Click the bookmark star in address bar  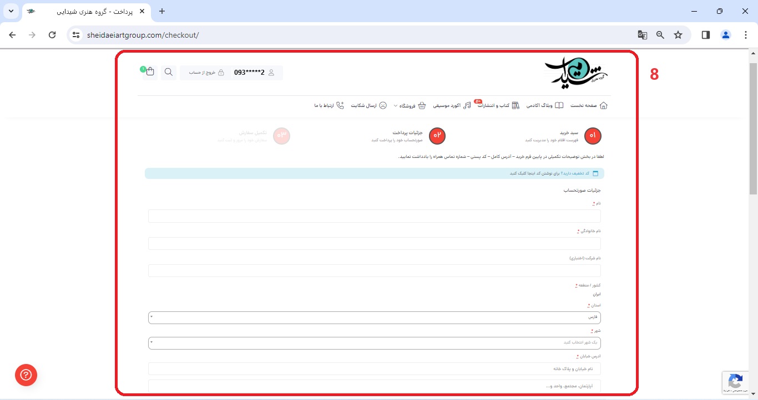pos(678,35)
